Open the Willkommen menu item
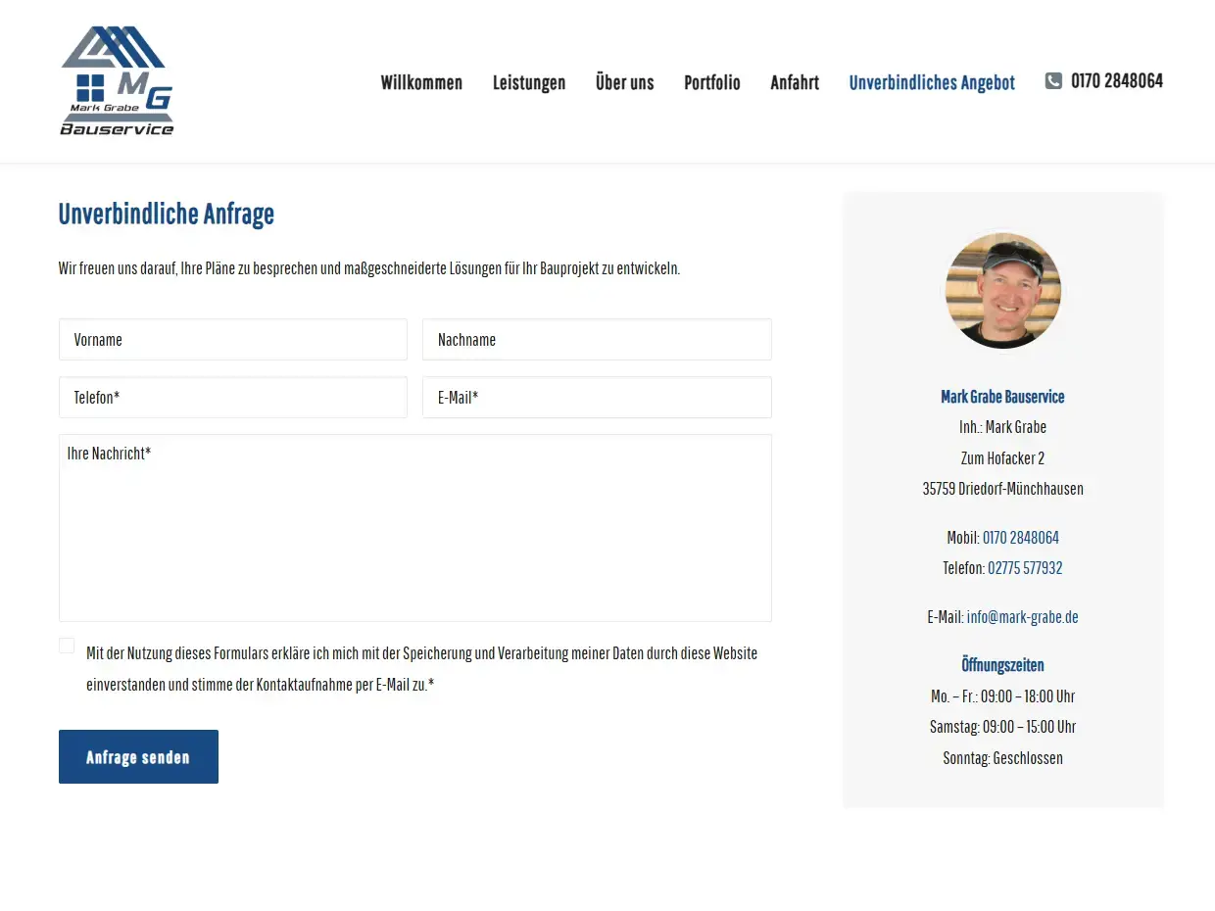 (421, 82)
